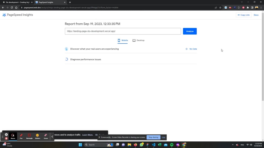Open Excel from taskbar

pyautogui.click(x=160, y=145)
